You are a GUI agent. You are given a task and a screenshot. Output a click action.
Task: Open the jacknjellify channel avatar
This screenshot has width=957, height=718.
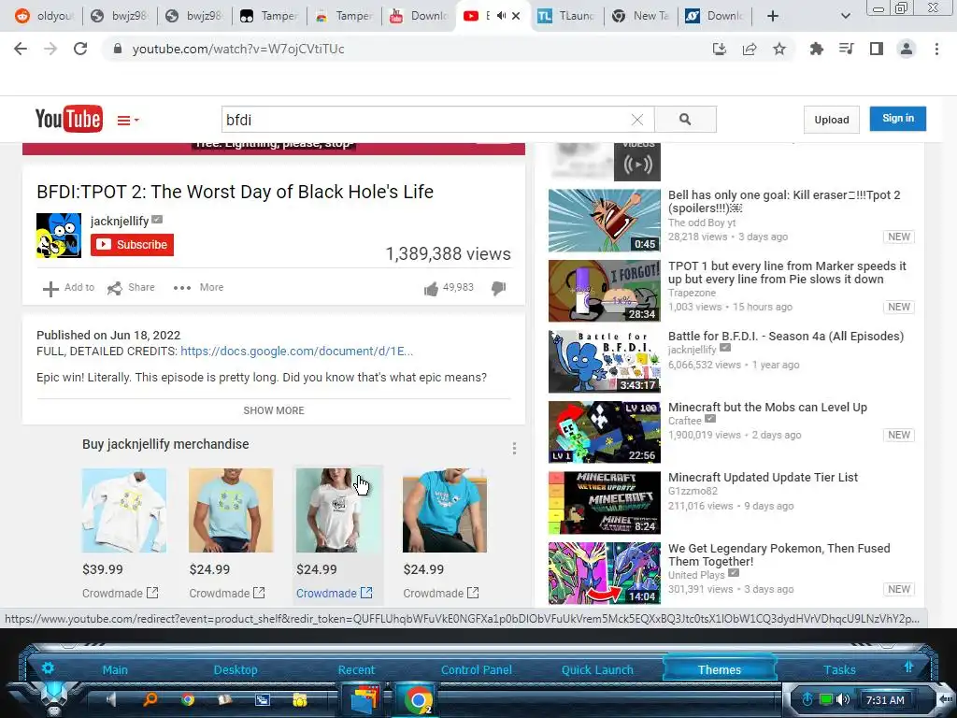click(x=59, y=235)
